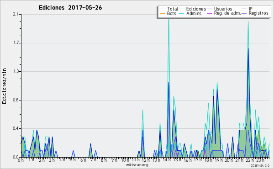Click the 2.1 y-axis value
The width and height of the screenshot is (274, 169).
coord(16,14)
